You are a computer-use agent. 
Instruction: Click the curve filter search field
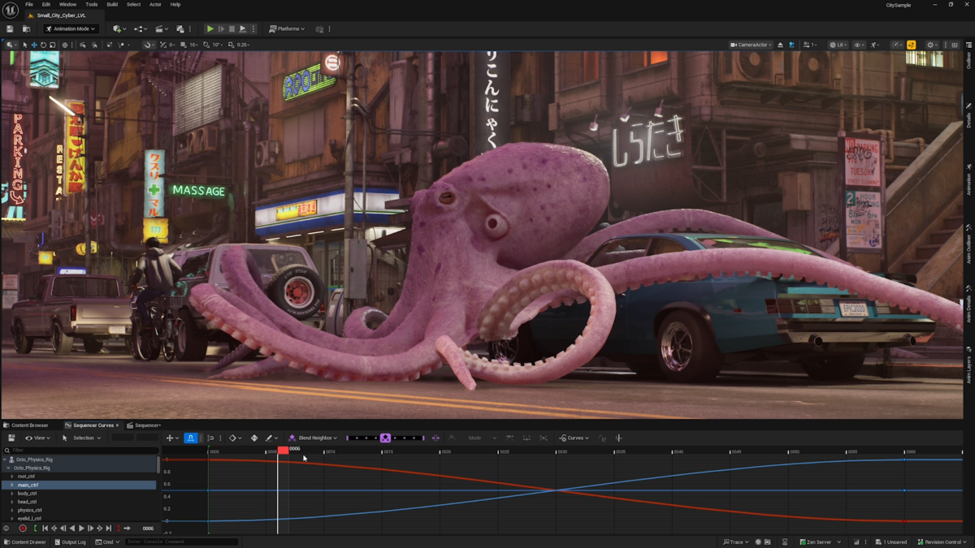click(80, 451)
